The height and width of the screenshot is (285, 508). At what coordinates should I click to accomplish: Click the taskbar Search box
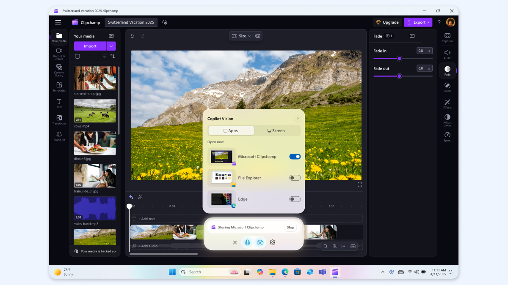point(210,272)
